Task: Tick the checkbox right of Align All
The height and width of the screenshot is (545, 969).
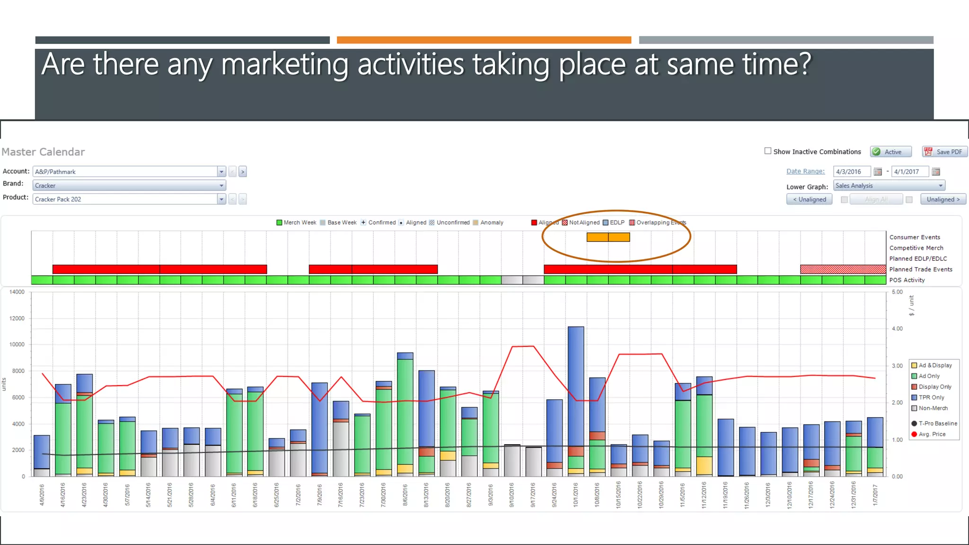Action: (909, 200)
